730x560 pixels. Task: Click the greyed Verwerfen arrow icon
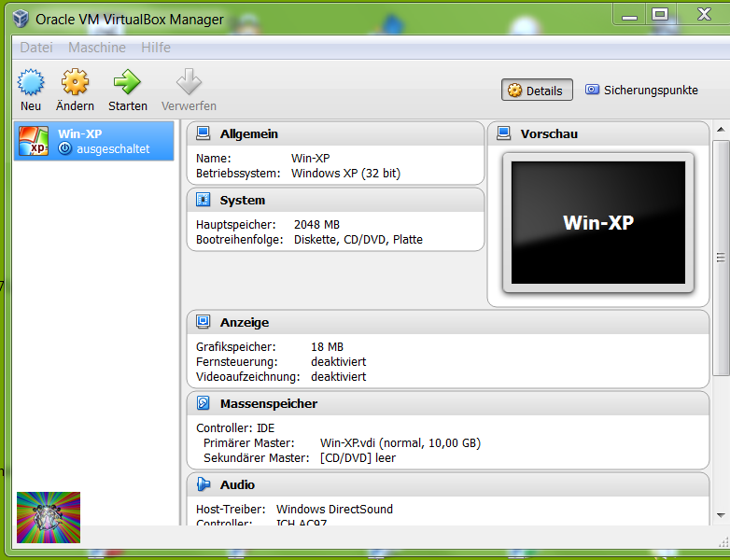pos(189,82)
